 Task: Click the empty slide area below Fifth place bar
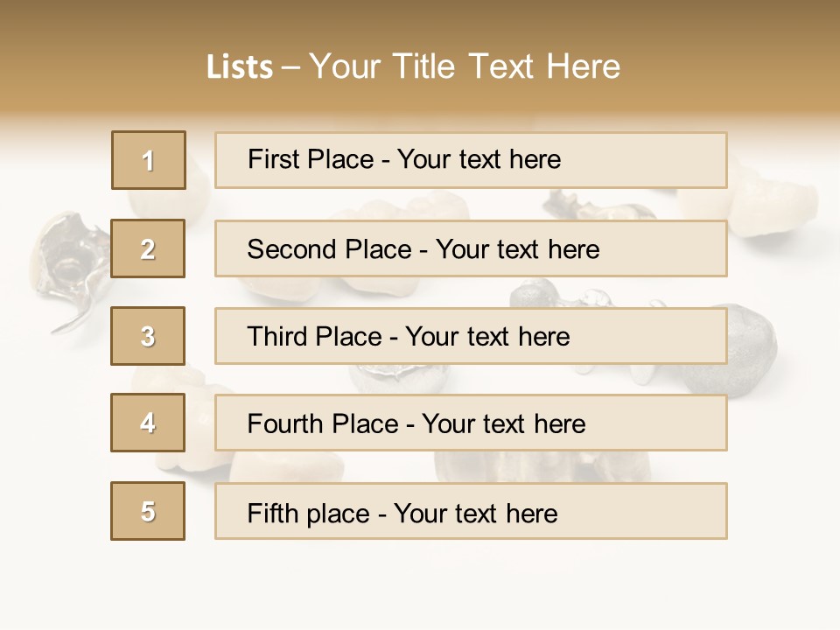tap(420, 584)
